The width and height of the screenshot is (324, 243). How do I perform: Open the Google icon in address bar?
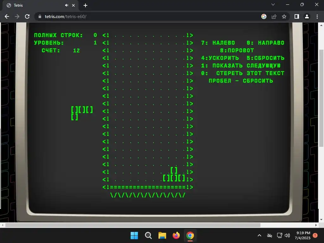[264, 16]
